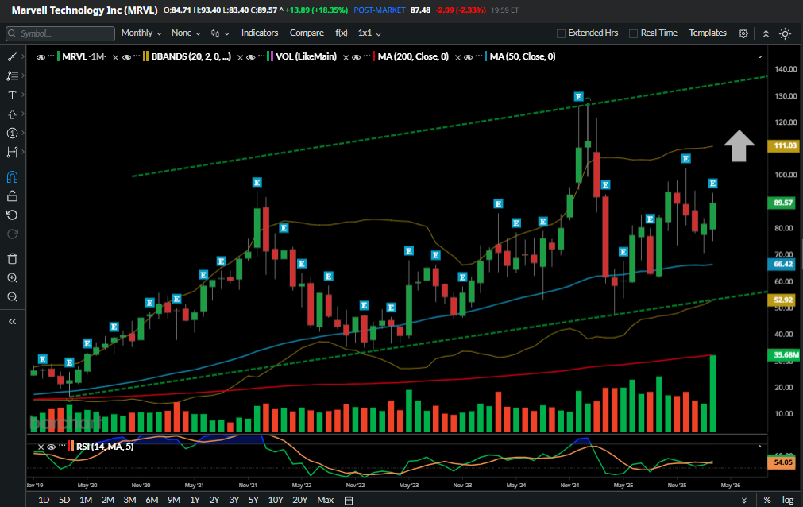Switch the scale to log
Viewport: 803px width, 507px height.
coord(788,500)
